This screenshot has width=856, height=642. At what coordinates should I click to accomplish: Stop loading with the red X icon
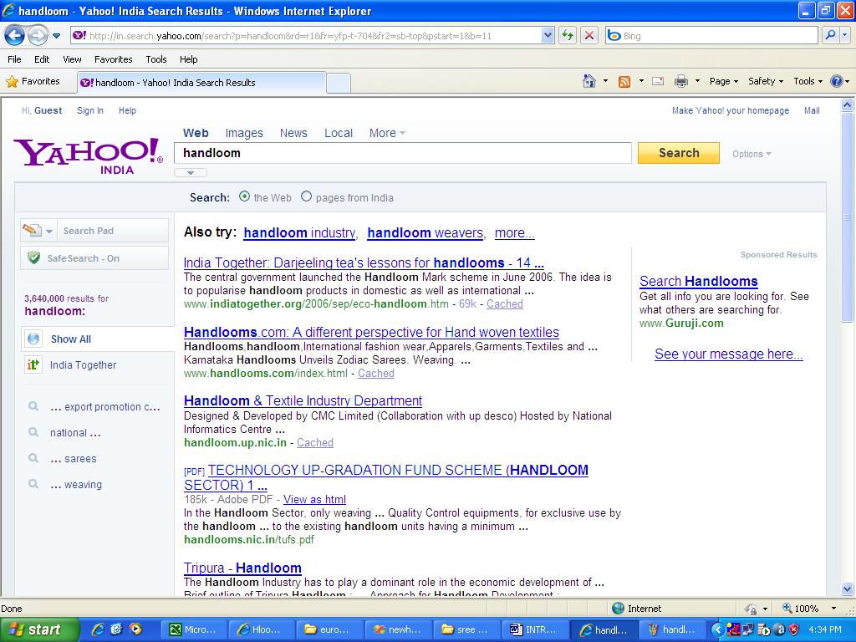pyautogui.click(x=589, y=35)
